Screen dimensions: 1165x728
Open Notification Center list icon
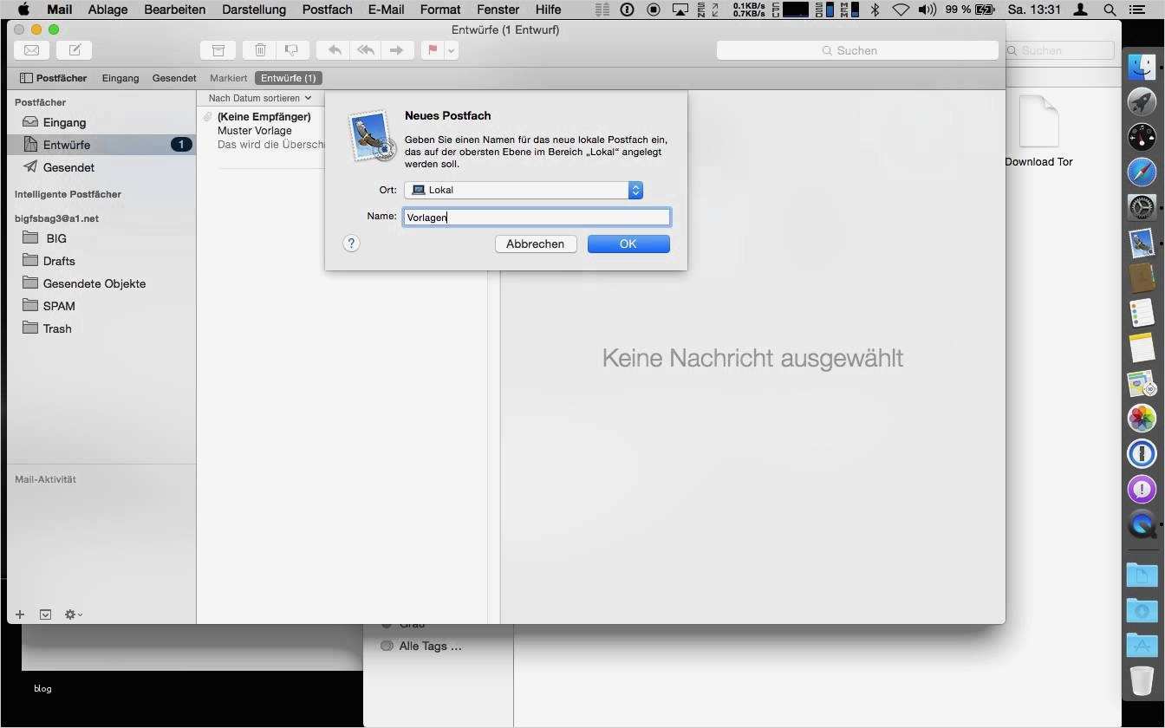(1138, 10)
